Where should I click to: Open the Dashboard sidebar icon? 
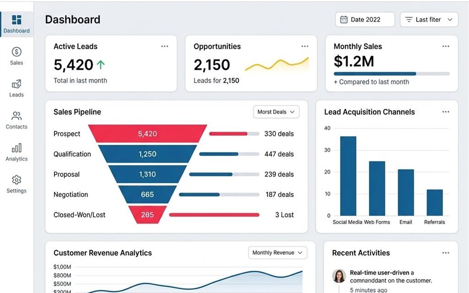tap(16, 20)
